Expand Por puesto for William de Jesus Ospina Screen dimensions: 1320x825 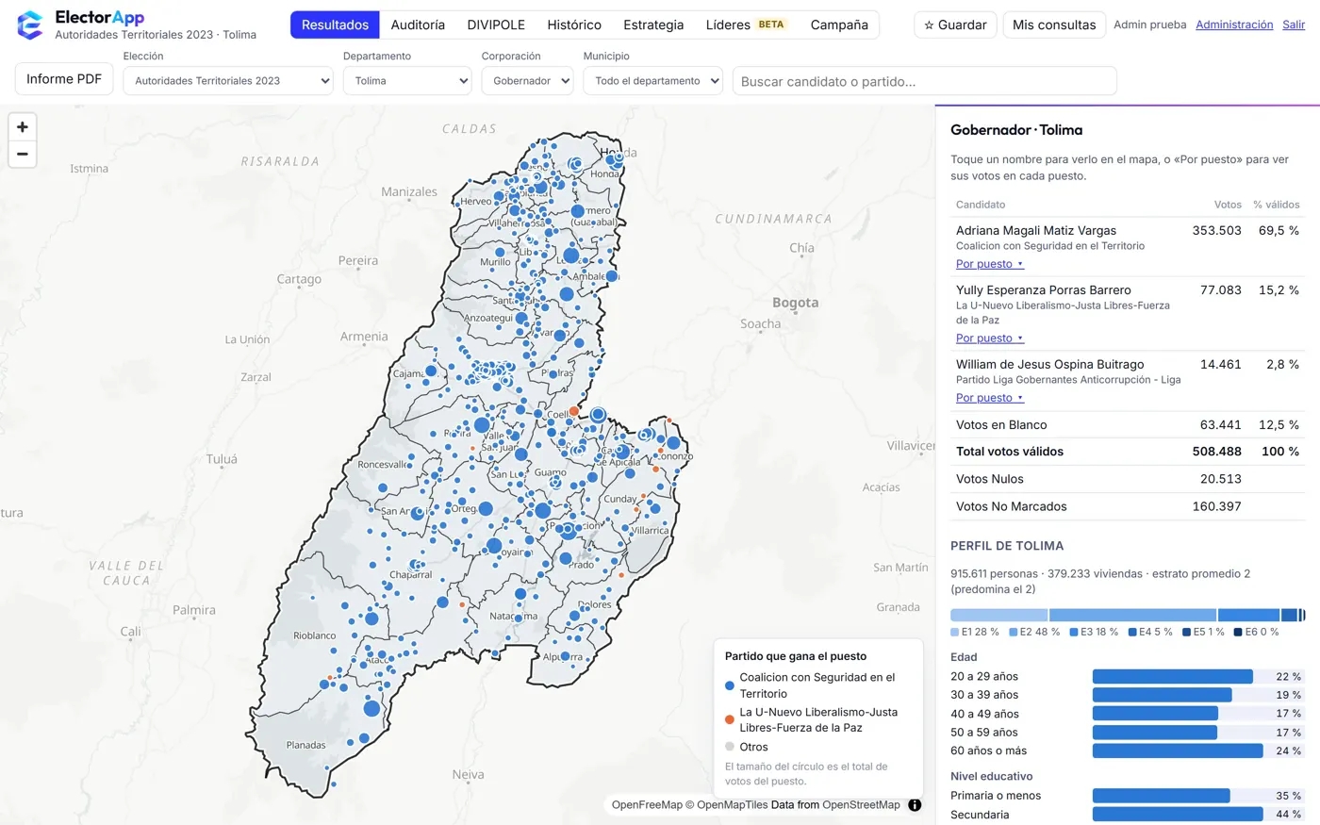[989, 397]
